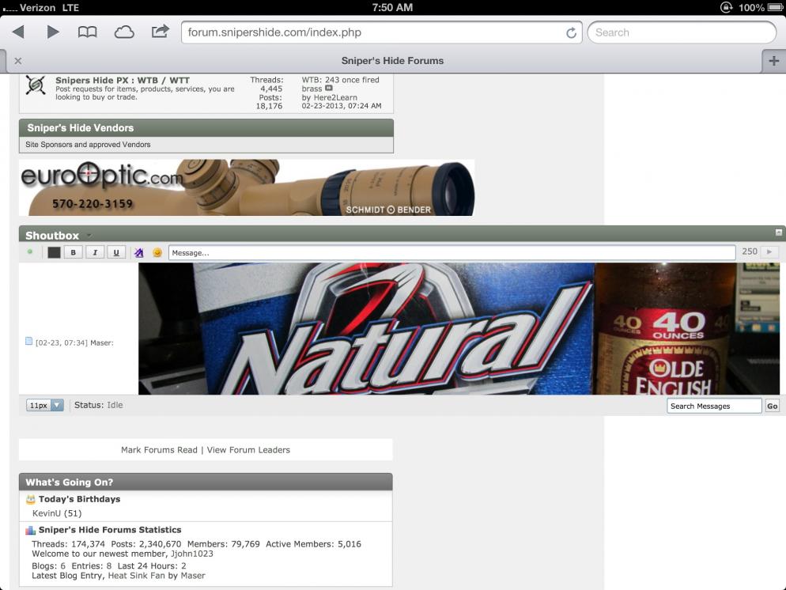Open the bookmarks book icon

[87, 32]
